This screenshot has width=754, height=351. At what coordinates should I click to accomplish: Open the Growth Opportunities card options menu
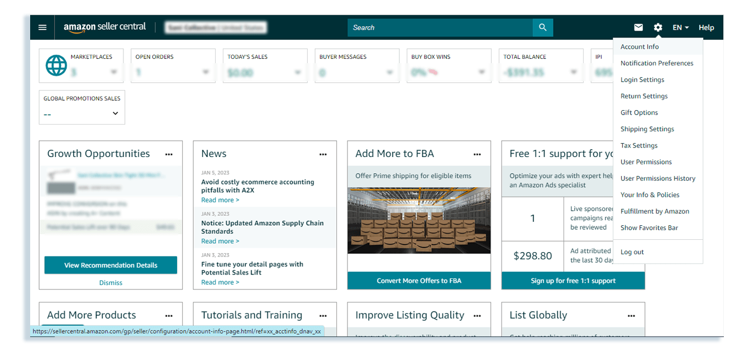(x=169, y=154)
